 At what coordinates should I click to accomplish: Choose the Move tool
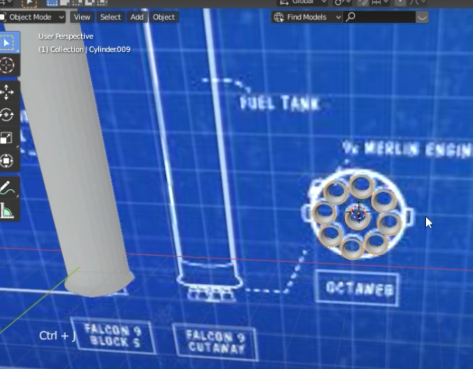point(7,92)
